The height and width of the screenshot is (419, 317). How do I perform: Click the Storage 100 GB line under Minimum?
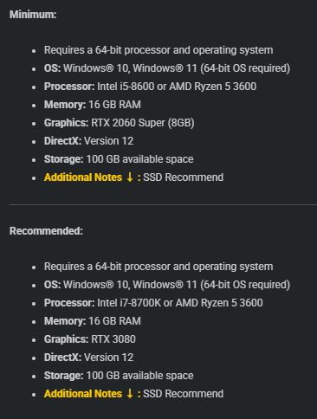(119, 159)
